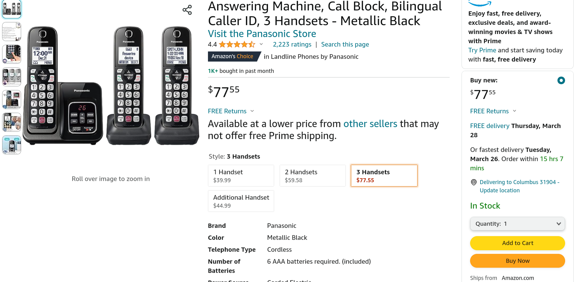Open Visit the Panasonic Store link
581x282 pixels.
pyautogui.click(x=262, y=34)
